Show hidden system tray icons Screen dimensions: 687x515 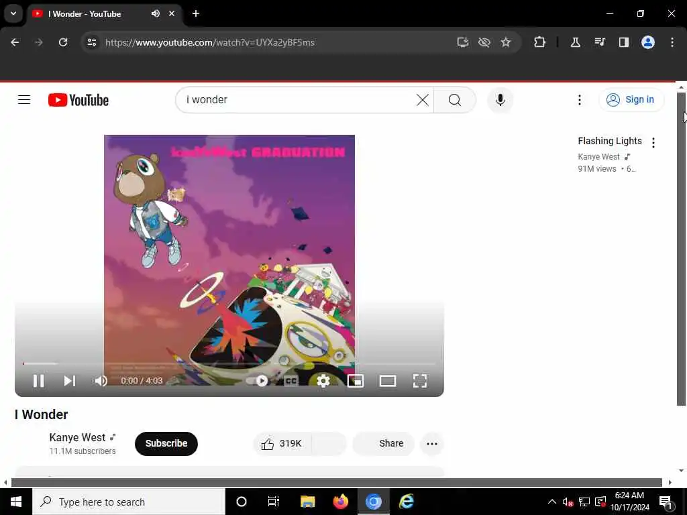[552, 502]
